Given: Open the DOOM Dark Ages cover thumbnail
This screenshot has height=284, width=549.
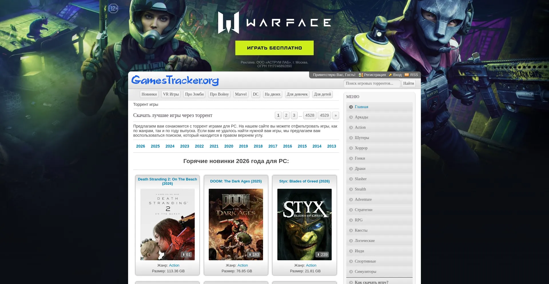Looking at the screenshot, I should click(236, 225).
